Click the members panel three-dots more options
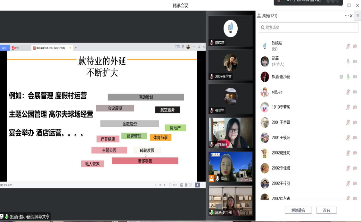The height and width of the screenshot is (222, 361). (347, 16)
